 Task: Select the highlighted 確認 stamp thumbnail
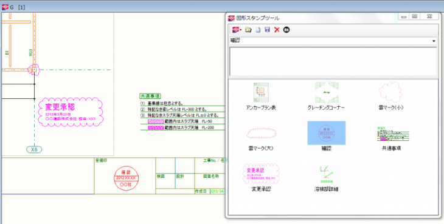[x=327, y=133]
